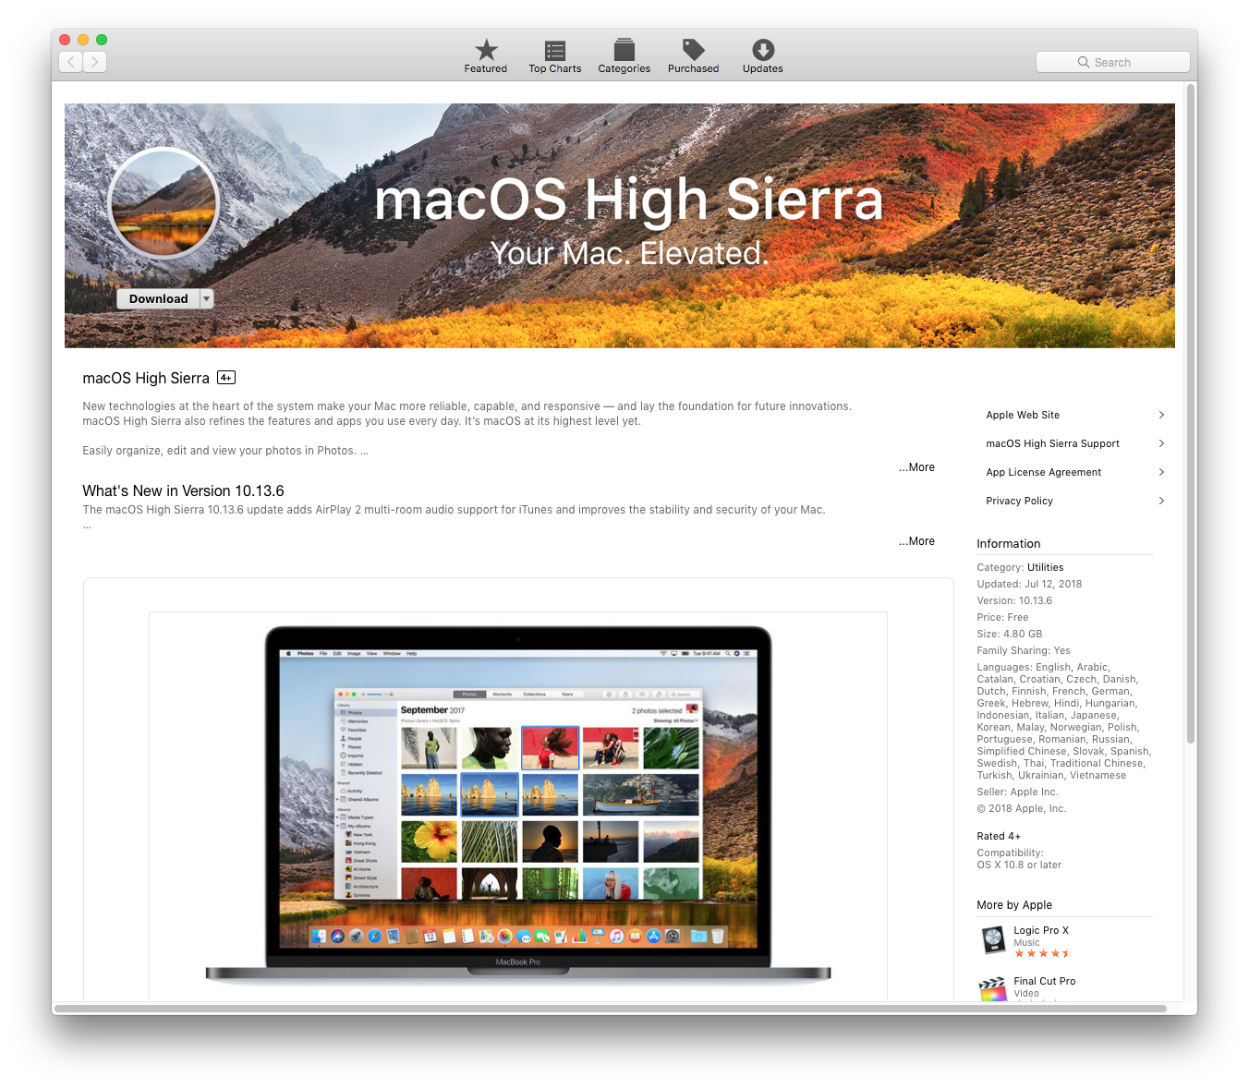The image size is (1249, 1089).
Task: Open the Featured star tab
Action: [x=486, y=56]
